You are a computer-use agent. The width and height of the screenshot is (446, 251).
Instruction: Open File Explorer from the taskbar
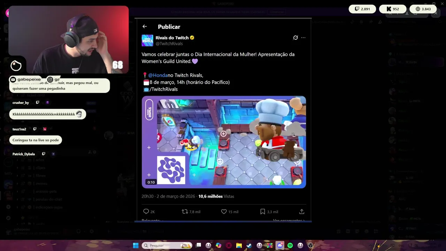(239, 245)
